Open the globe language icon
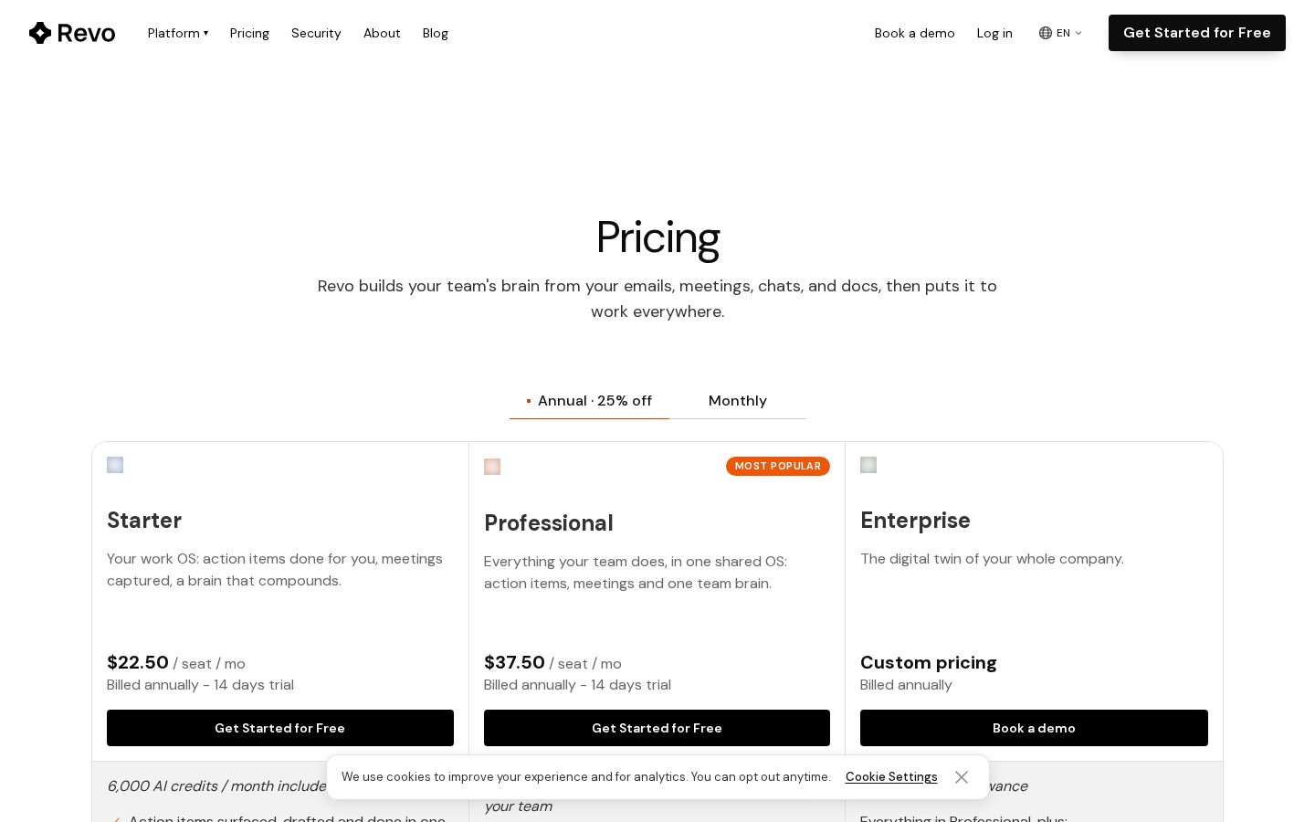 pos(1046,33)
